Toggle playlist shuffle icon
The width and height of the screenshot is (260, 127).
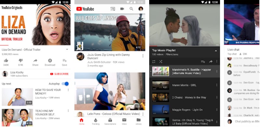[161, 62]
